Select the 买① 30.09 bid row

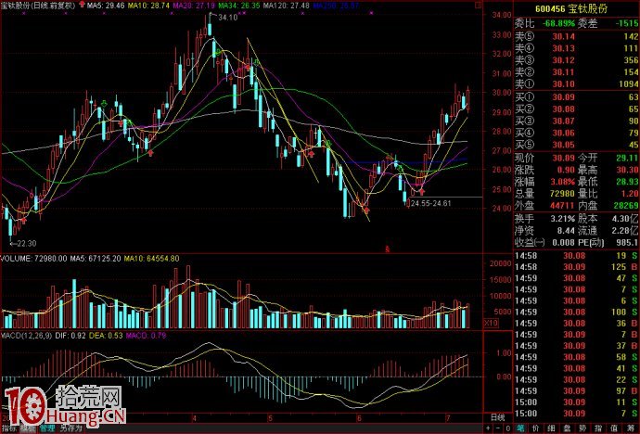576,97
